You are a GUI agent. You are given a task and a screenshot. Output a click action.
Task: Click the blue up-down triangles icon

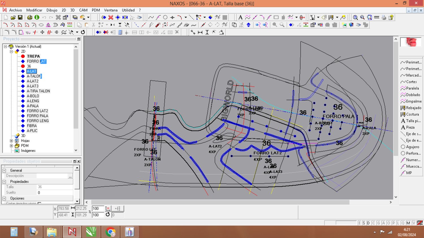click(x=248, y=25)
